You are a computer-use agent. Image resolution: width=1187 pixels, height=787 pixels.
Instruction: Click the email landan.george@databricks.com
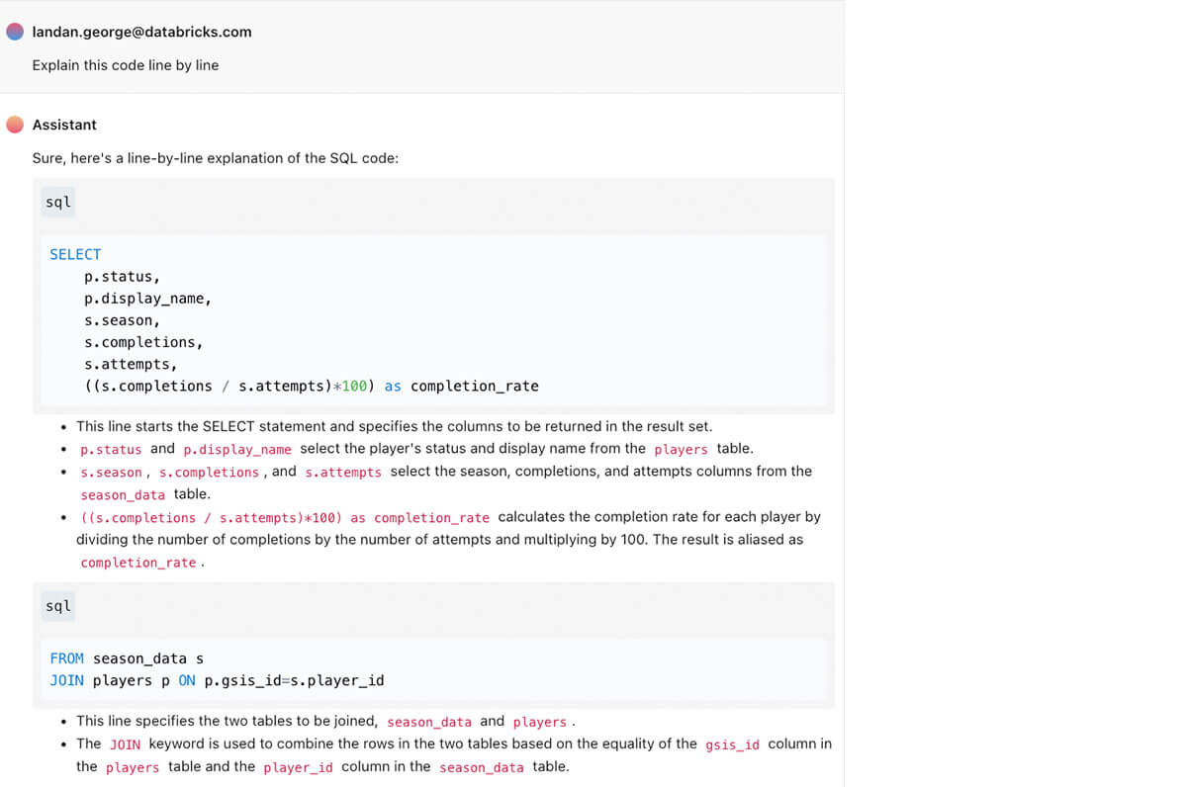point(141,32)
